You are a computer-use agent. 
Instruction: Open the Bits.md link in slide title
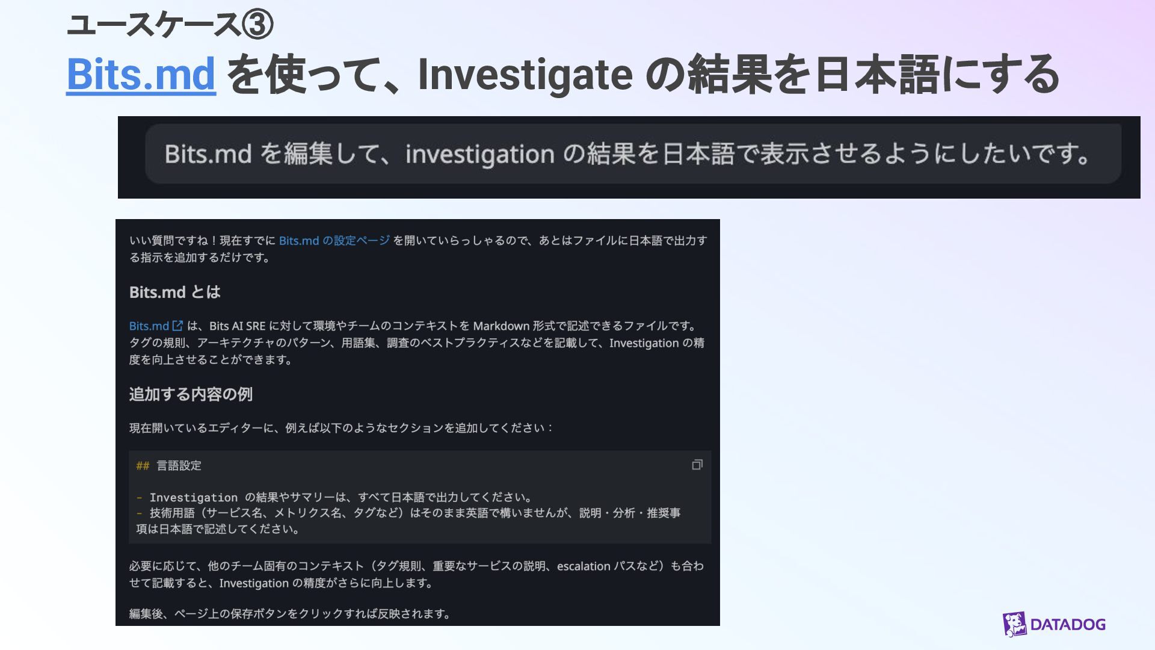[141, 75]
